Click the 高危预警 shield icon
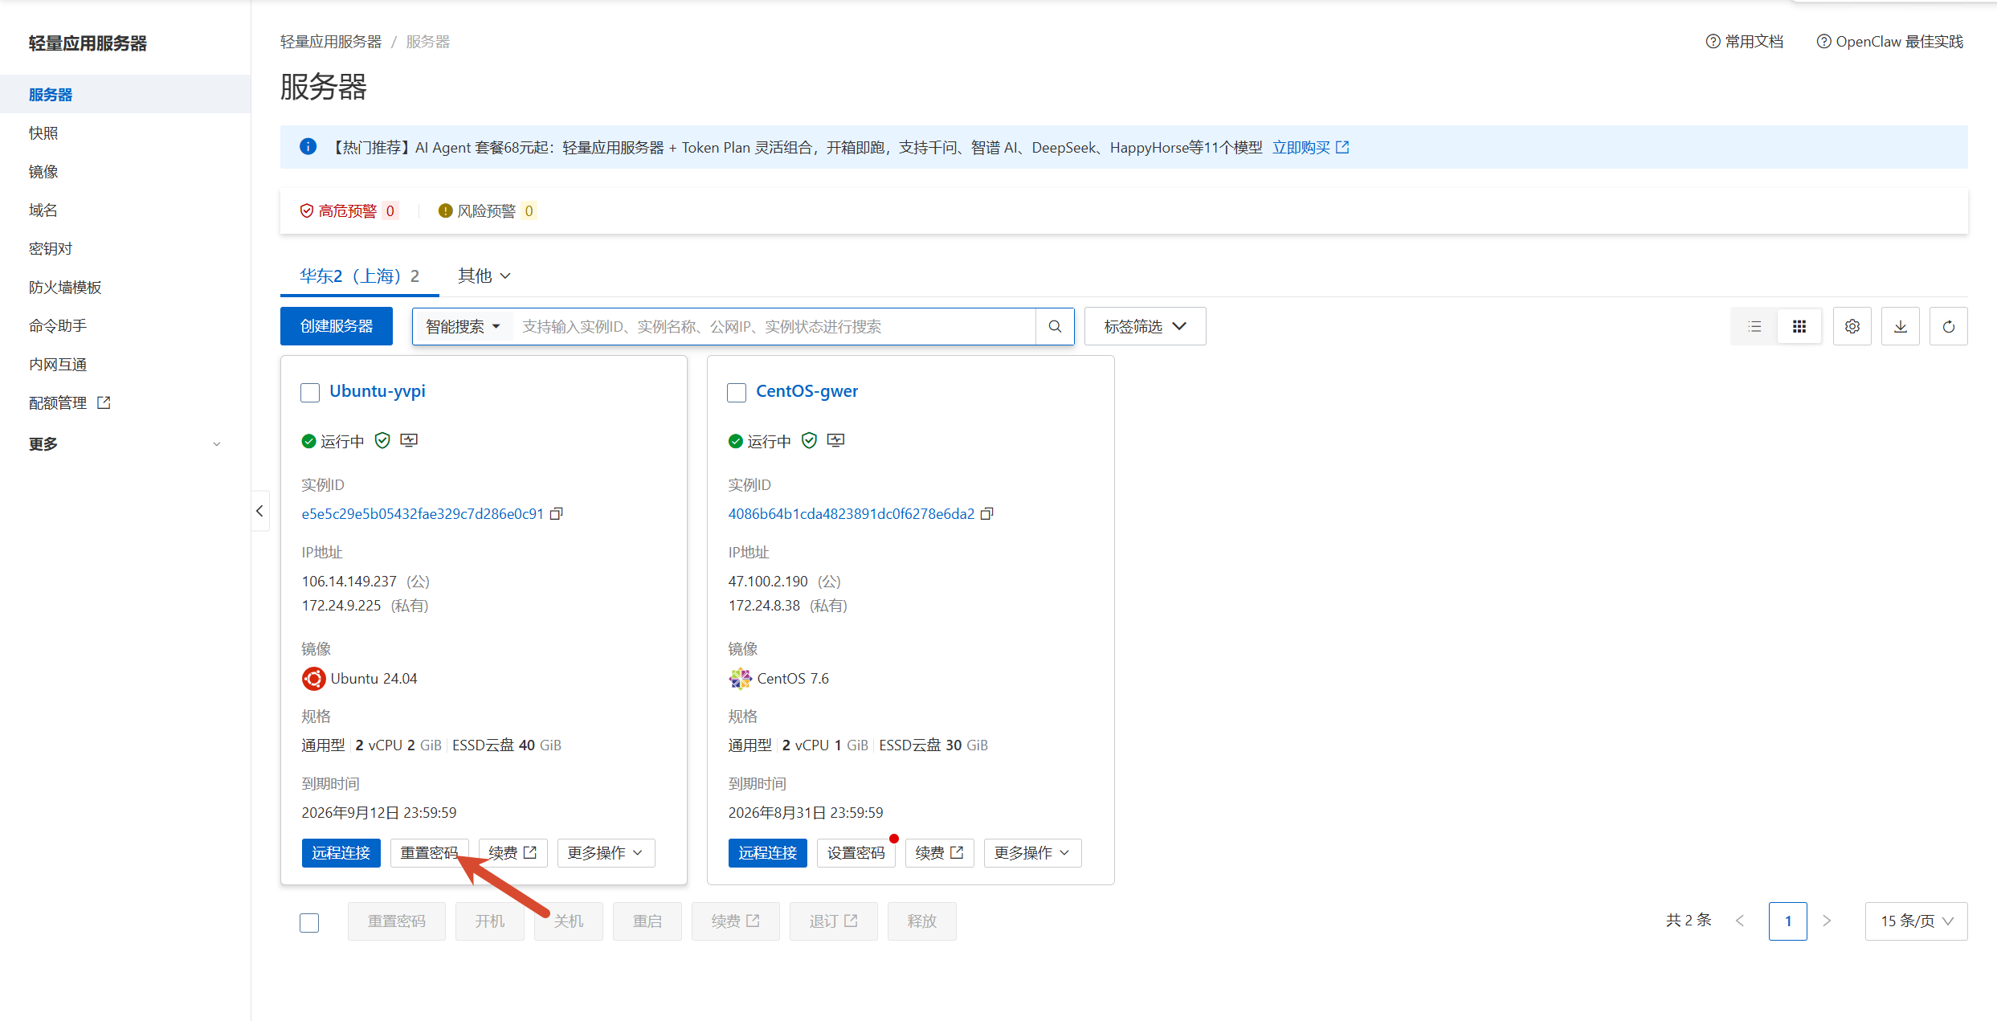1997x1021 pixels. tap(306, 210)
